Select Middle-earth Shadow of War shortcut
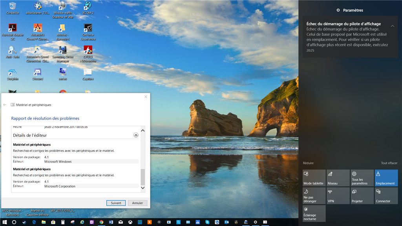Image resolution: width=402 pixels, height=226 pixels. pyautogui.click(x=62, y=10)
